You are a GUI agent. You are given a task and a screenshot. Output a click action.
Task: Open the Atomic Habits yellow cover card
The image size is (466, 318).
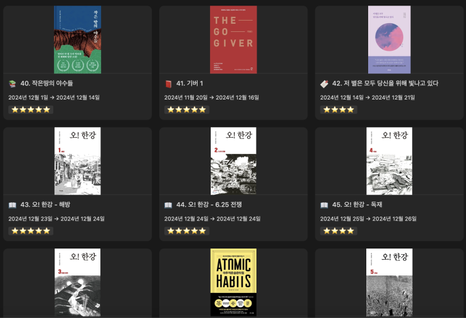pyautogui.click(x=233, y=282)
